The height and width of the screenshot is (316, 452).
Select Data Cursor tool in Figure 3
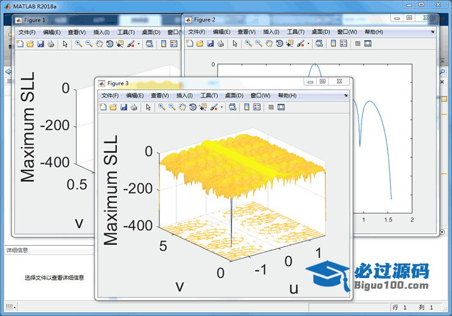(203, 107)
